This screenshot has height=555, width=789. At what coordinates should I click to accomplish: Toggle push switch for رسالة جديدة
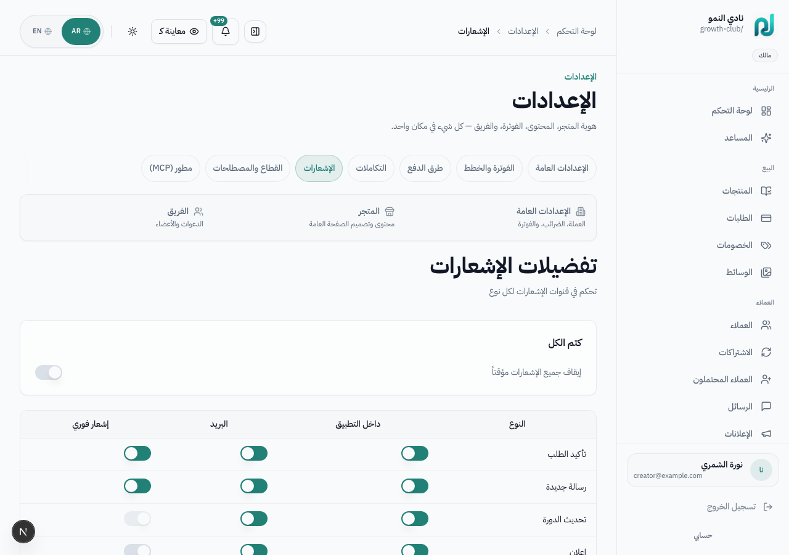click(137, 487)
